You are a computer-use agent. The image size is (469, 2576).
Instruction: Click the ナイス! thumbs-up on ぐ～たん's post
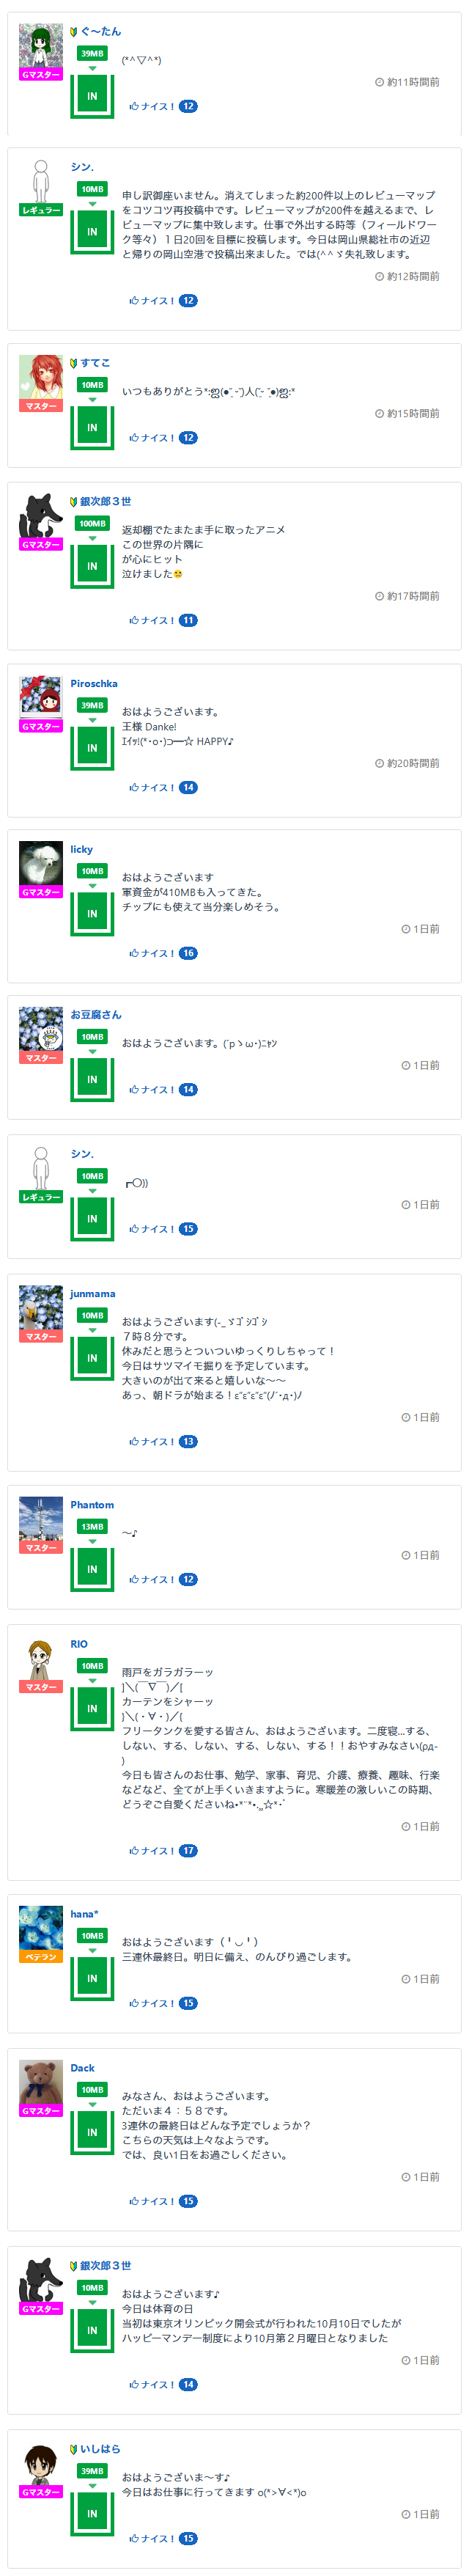152,106
